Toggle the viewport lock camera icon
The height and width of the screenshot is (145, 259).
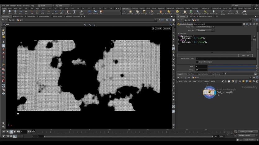153,28
